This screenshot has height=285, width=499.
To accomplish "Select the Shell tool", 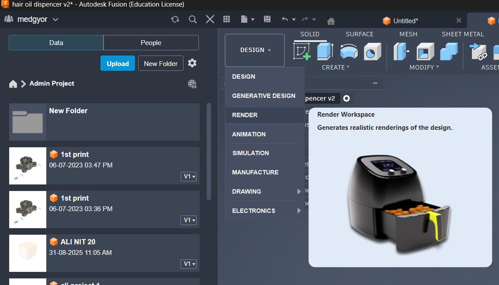I will 425,52.
